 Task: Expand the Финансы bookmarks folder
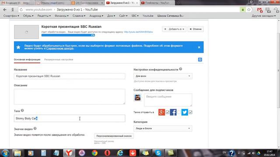62,16
